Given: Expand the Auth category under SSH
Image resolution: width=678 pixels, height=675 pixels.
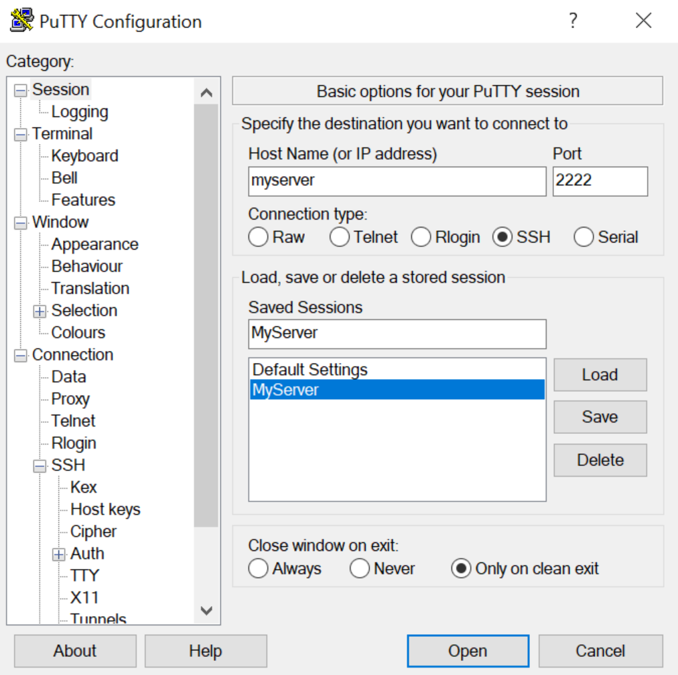Looking at the screenshot, I should click(58, 554).
